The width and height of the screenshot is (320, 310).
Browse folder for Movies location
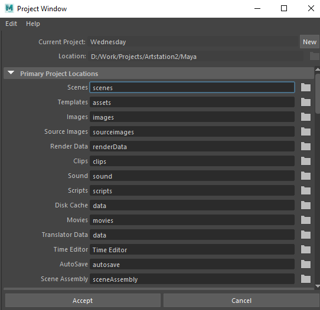pos(306,220)
